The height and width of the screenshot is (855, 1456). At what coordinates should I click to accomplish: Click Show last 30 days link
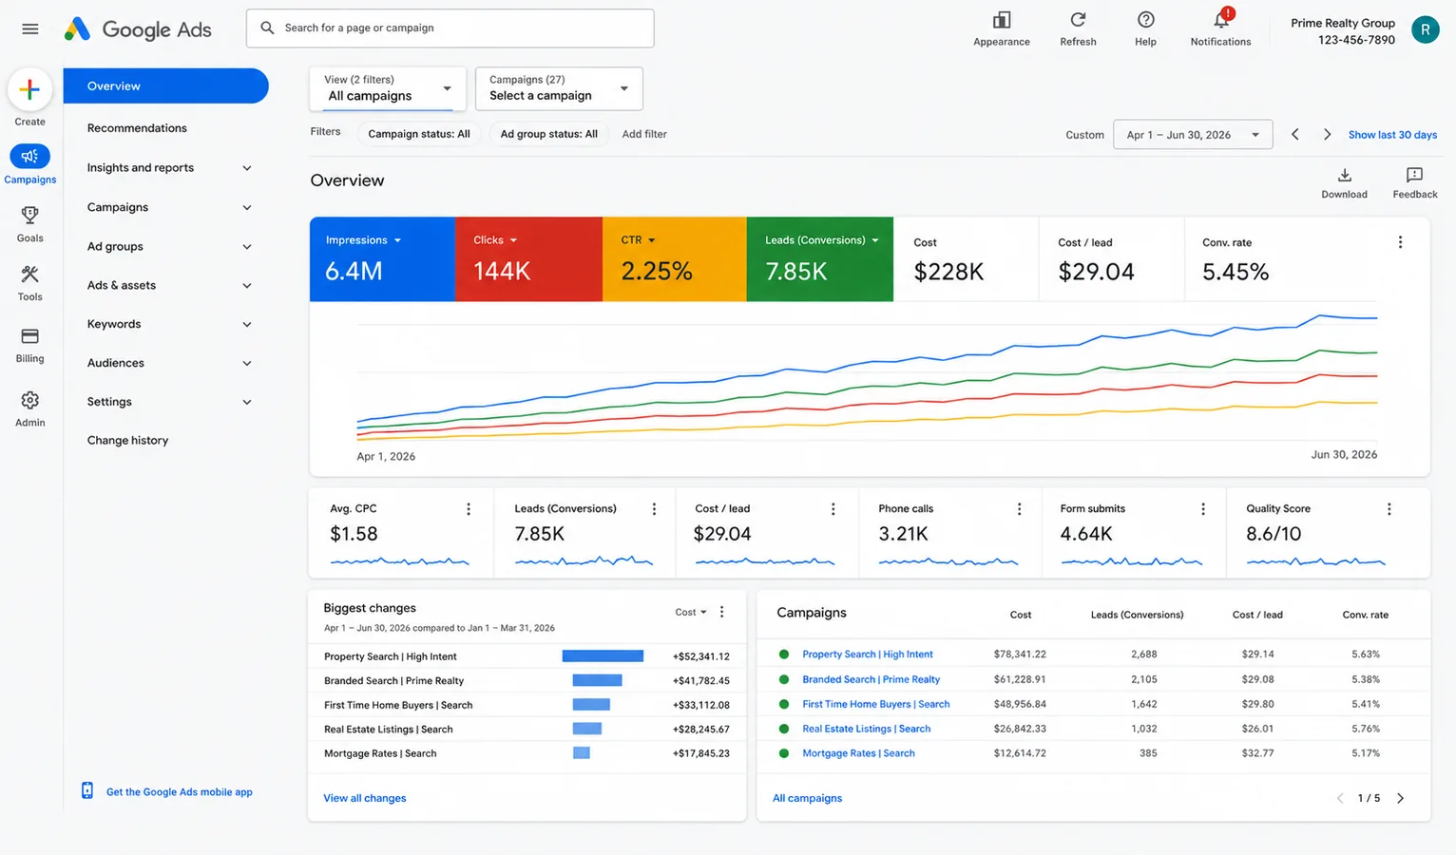[x=1392, y=135]
